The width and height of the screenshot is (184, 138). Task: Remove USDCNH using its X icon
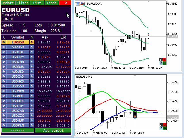(4, 62)
